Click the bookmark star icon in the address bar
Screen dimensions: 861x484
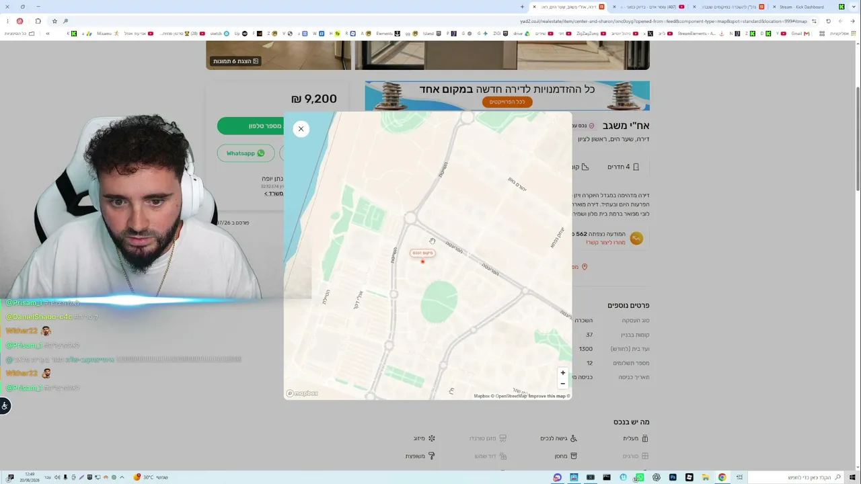pos(54,21)
